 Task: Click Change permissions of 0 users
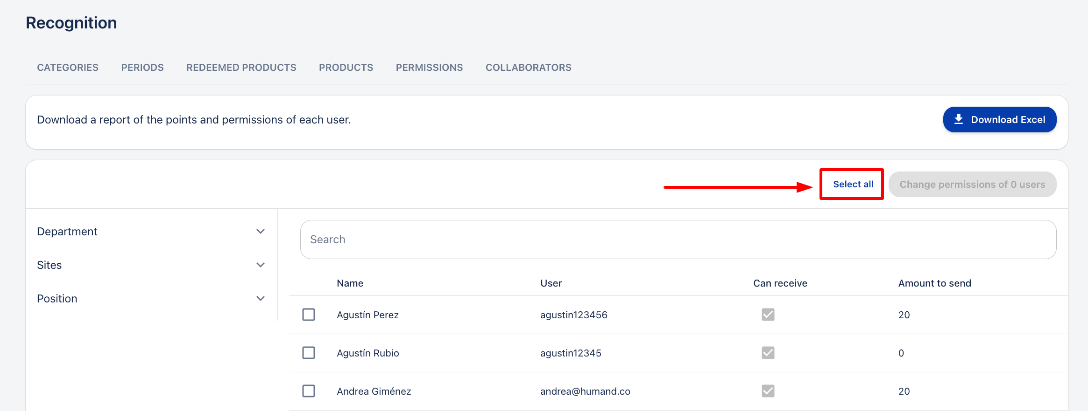972,185
